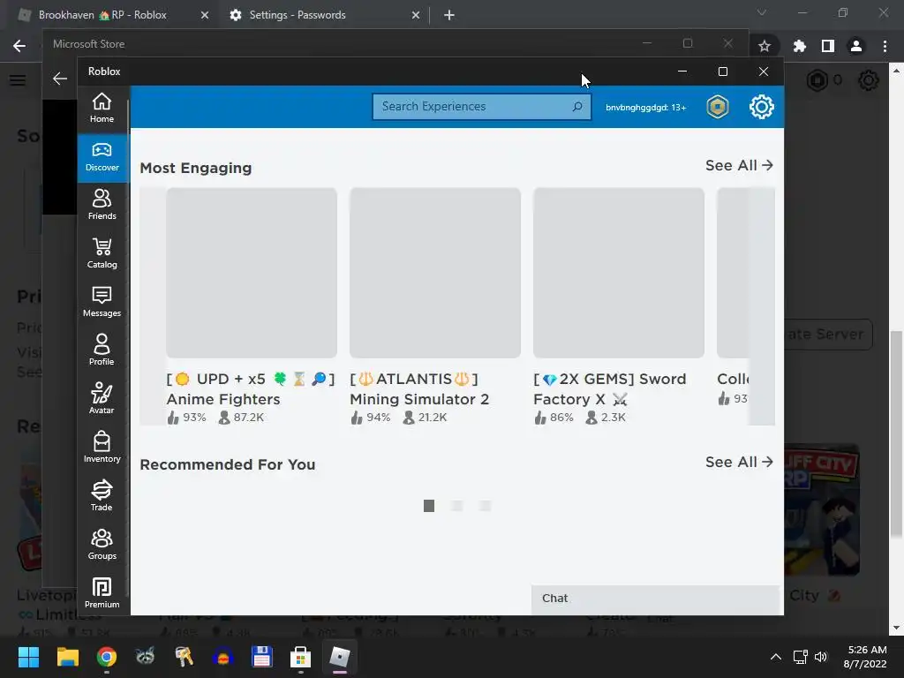The height and width of the screenshot is (678, 904).
Task: Click Roblox website settings gear
Action: click(869, 80)
